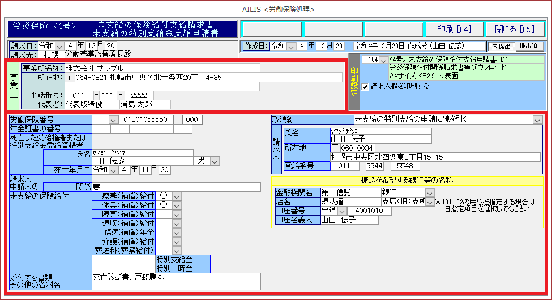Image resolution: width=552 pixels, height=300 pixels.
Task: Open the 葬送料(葬祭給付) selection dropdown
Action: (177, 250)
